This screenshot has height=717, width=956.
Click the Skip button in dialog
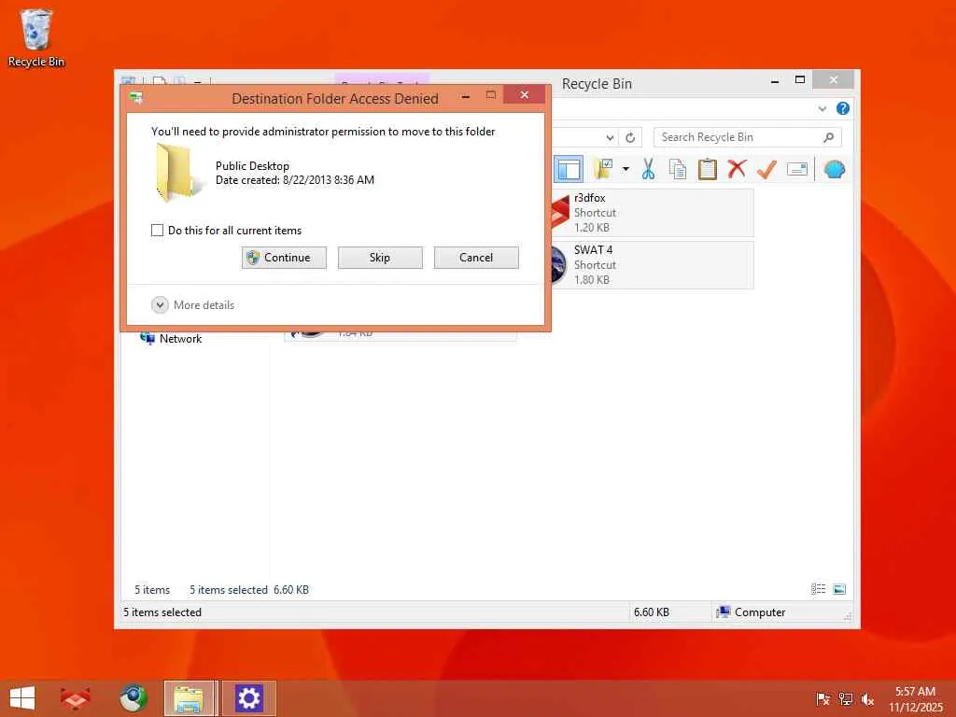click(380, 258)
